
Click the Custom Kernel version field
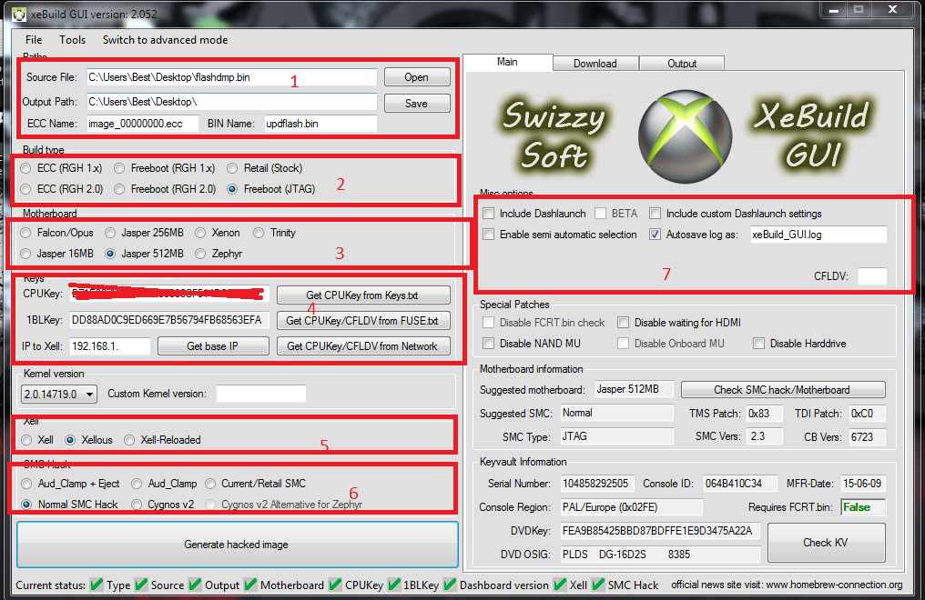(x=260, y=394)
